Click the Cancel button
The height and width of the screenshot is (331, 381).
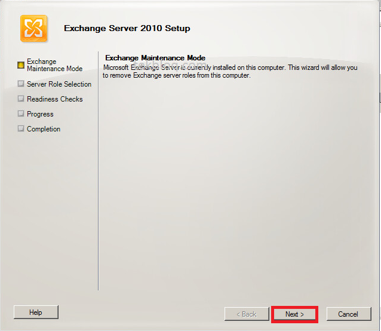point(349,314)
